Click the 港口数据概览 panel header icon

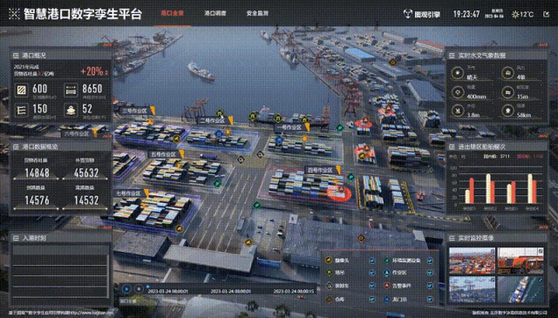coord(16,146)
